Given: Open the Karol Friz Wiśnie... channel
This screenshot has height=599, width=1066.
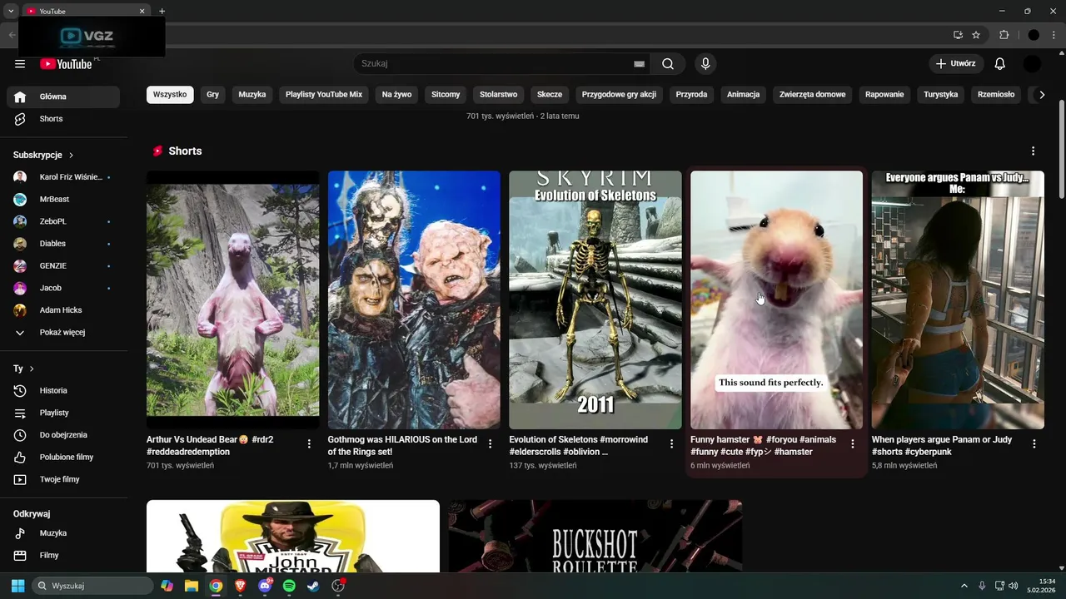Looking at the screenshot, I should (63, 177).
